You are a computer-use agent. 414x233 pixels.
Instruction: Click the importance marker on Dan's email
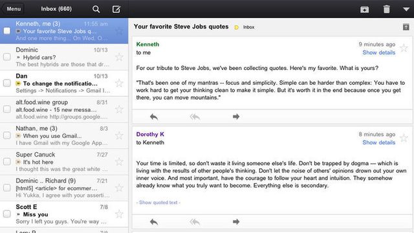tap(18, 83)
